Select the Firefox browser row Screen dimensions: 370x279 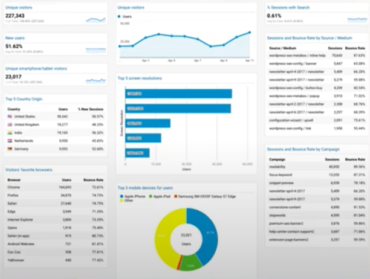56,195
